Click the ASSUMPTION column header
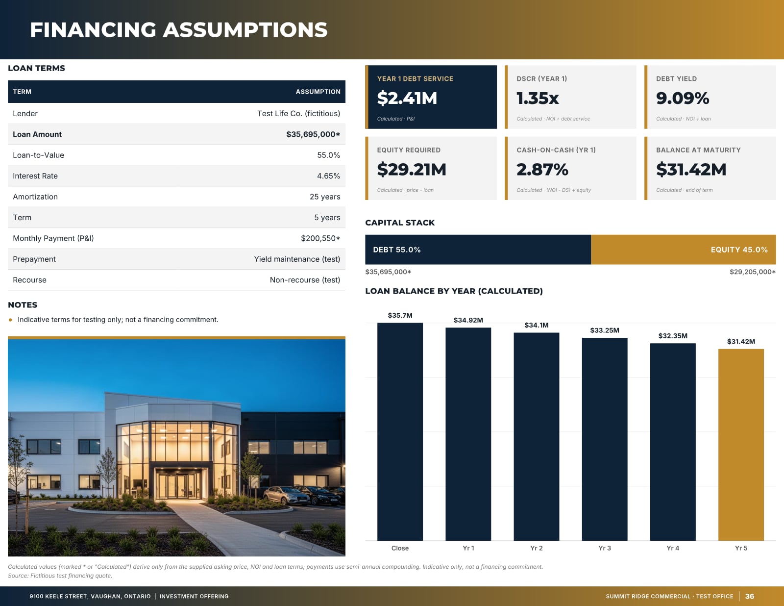Image resolution: width=784 pixels, height=606 pixels. [x=318, y=92]
